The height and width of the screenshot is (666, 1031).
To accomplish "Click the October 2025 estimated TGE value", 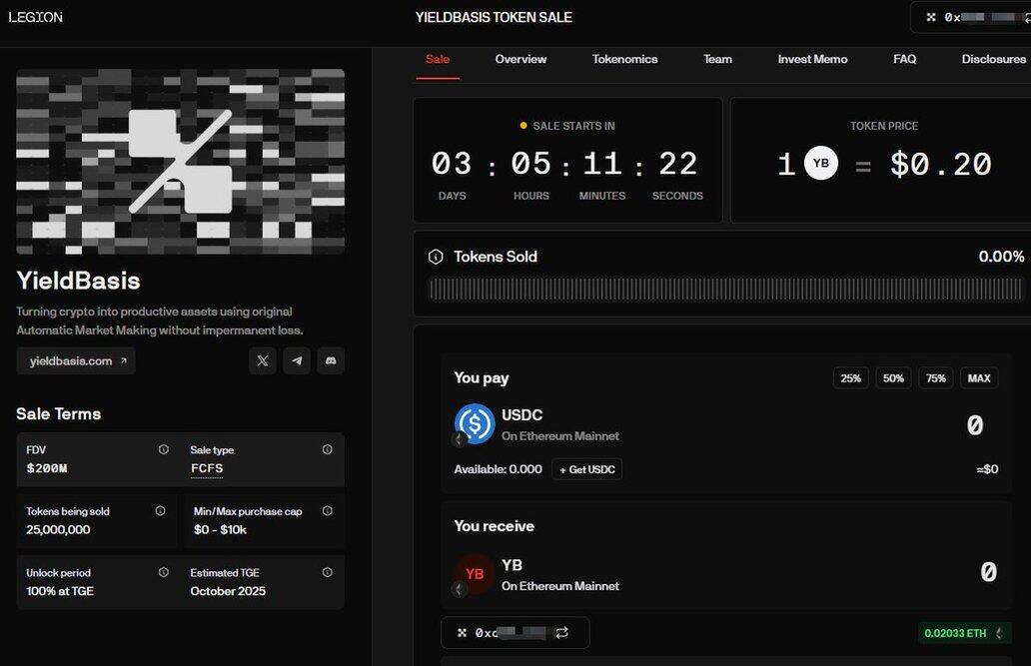I will [228, 591].
